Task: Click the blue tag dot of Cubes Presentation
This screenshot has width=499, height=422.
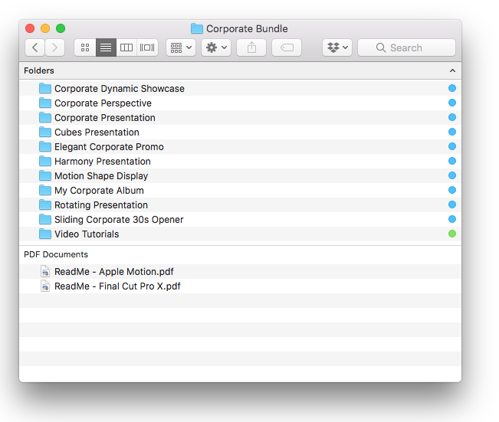Action: pyautogui.click(x=452, y=132)
